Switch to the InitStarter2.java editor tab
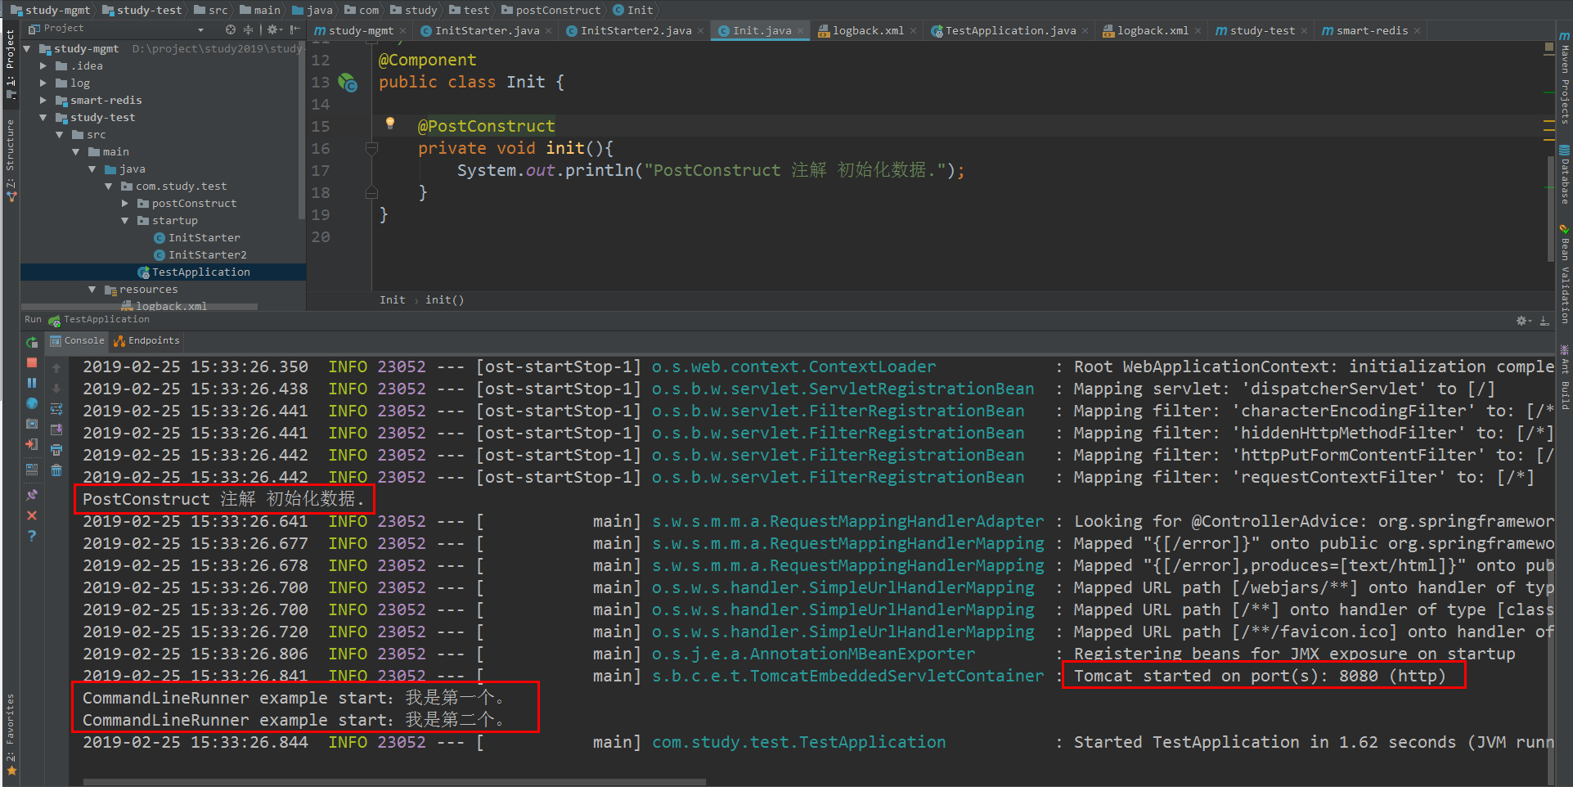The image size is (1573, 787). click(636, 31)
